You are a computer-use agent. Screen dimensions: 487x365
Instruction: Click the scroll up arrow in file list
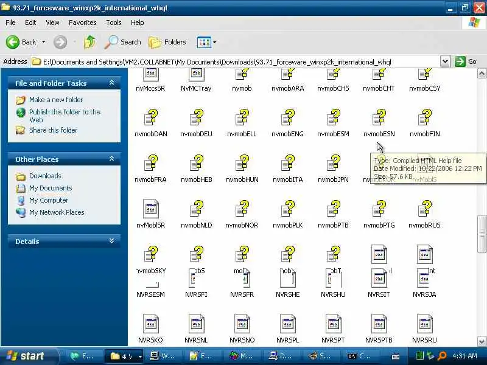482,74
